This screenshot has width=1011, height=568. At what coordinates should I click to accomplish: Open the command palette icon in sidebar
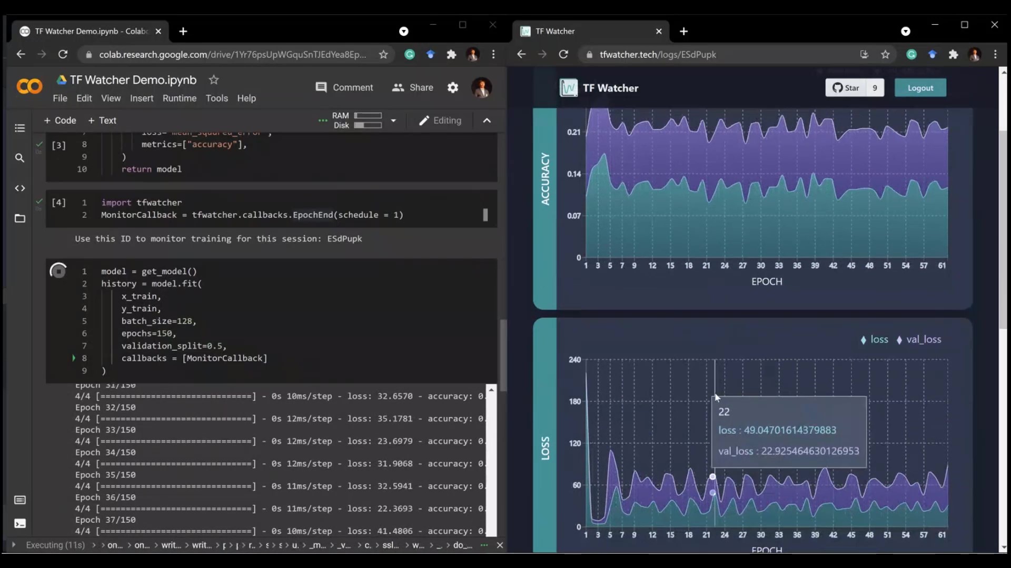(19, 500)
